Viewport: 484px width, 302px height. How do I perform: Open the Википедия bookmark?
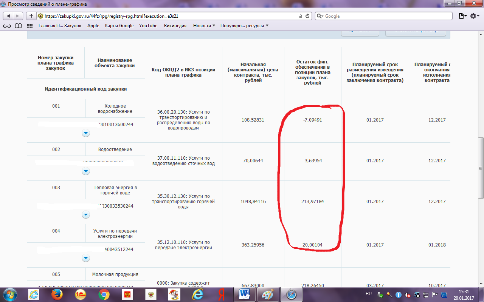[175, 26]
